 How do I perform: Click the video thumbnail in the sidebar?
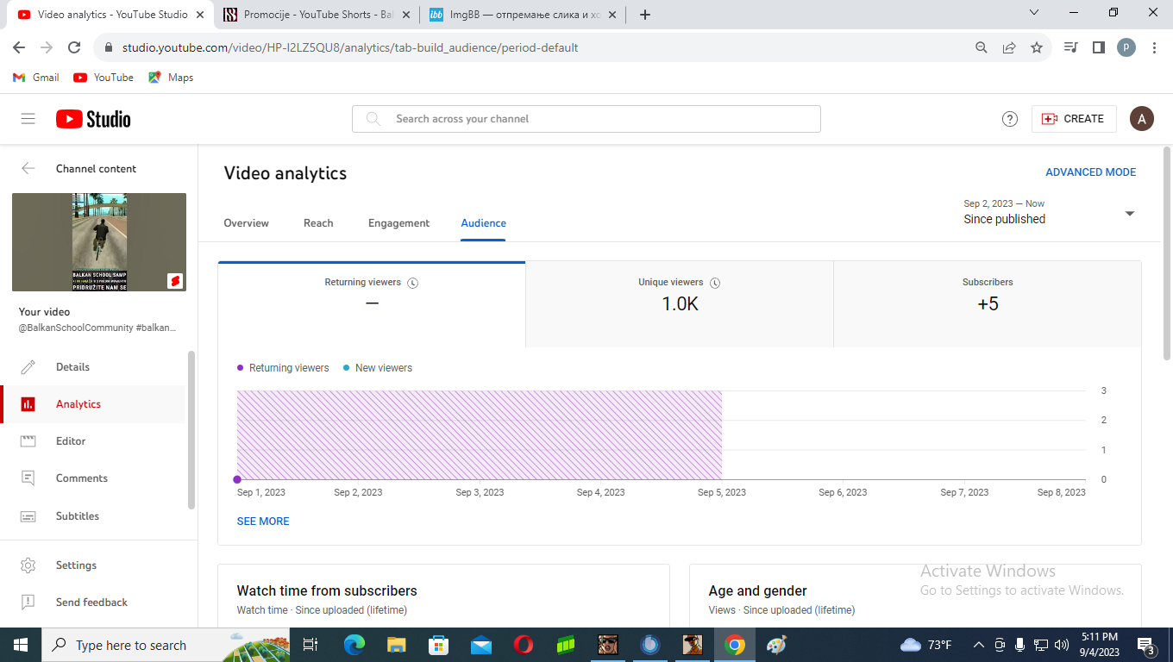[99, 242]
